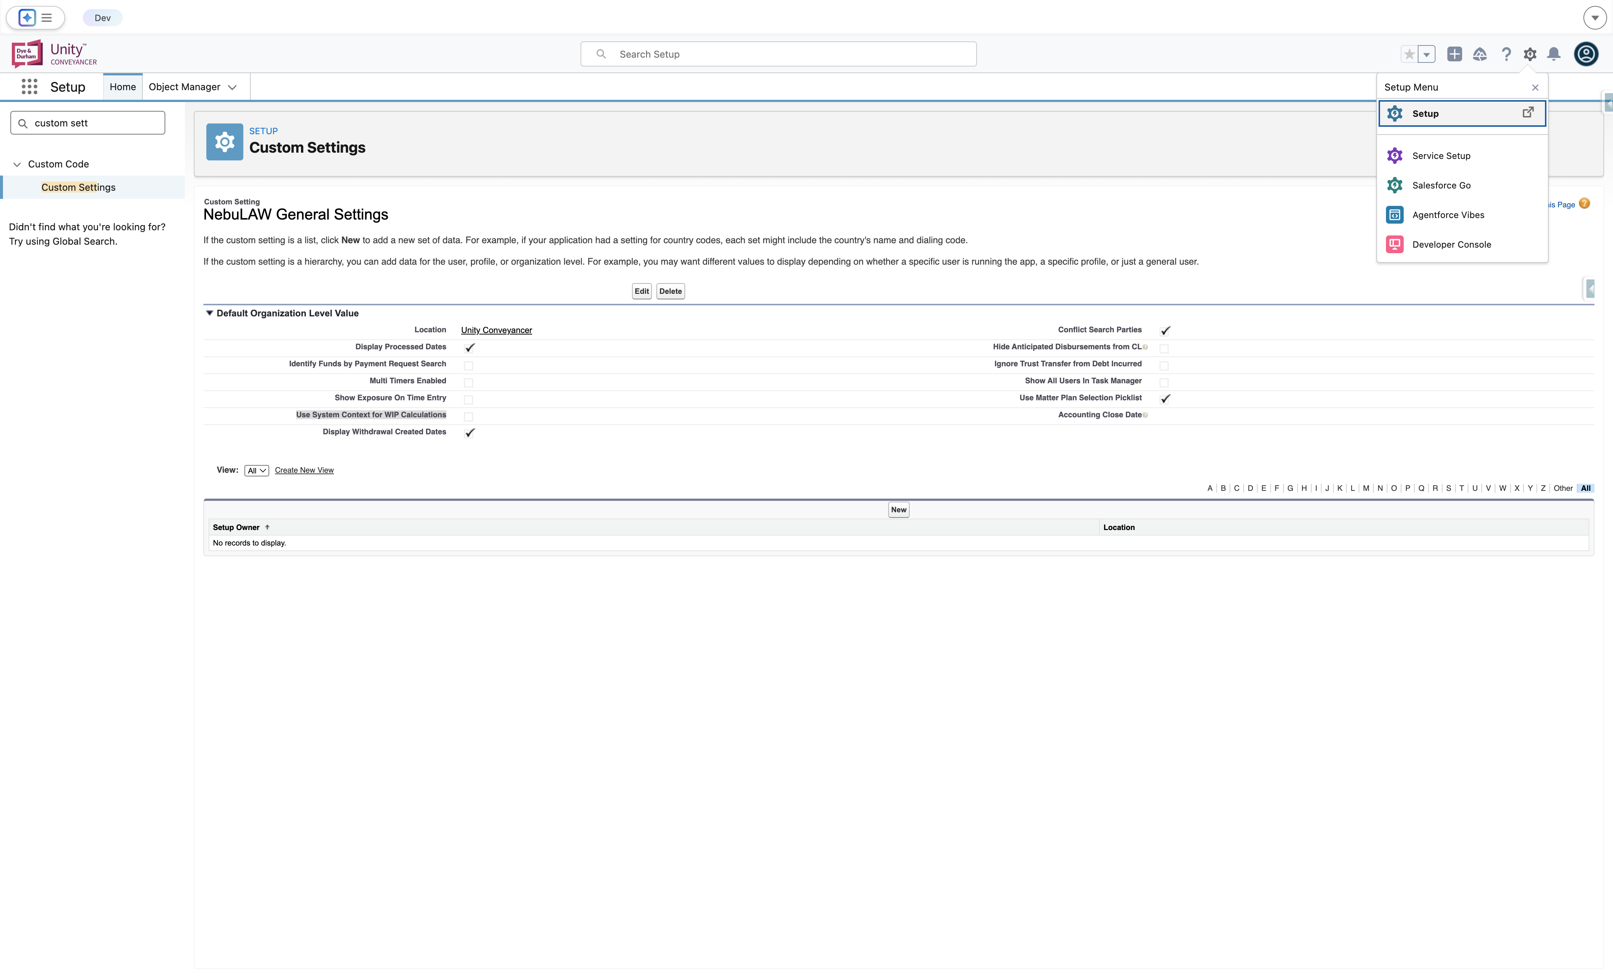1613x978 pixels.
Task: Open the notifications bell
Action: pos(1554,54)
